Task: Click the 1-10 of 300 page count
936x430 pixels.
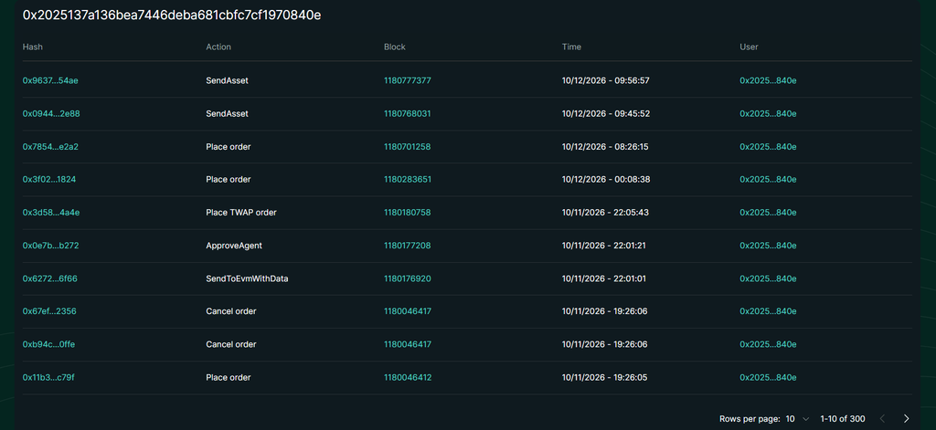Action: click(x=842, y=419)
